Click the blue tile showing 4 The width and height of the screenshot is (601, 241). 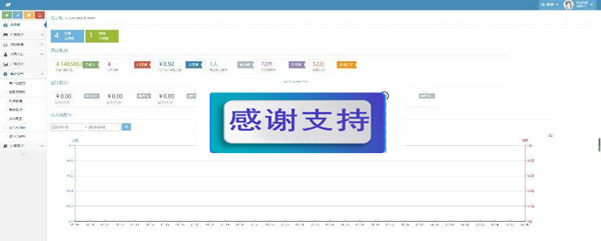[67, 36]
